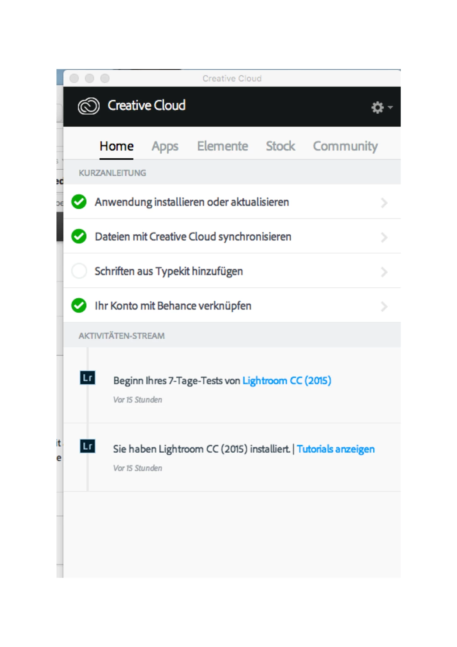The image size is (457, 647).
Task: Click the green check for Dateien synchronisieren
Action: coord(79,236)
